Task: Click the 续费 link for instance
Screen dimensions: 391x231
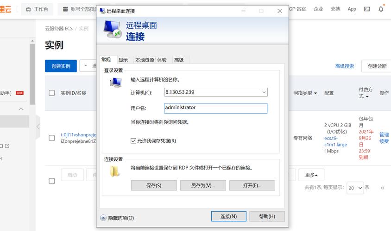Action: pos(384,141)
